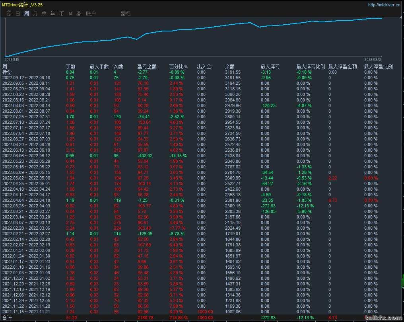Click the 路径 path tab
Viewport: 404px width, 322px height.
click(x=126, y=14)
